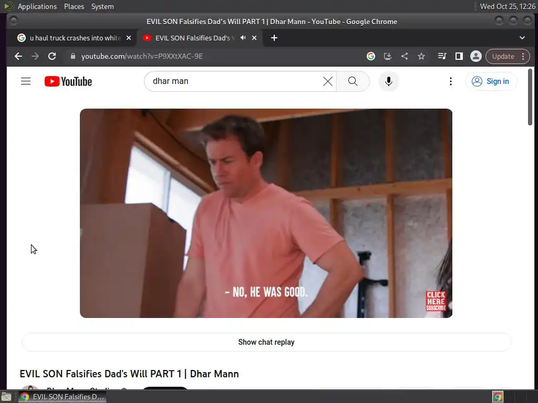The width and height of the screenshot is (538, 403).
Task: Click the video title EVIL SON Falsifies
Action: (x=129, y=374)
